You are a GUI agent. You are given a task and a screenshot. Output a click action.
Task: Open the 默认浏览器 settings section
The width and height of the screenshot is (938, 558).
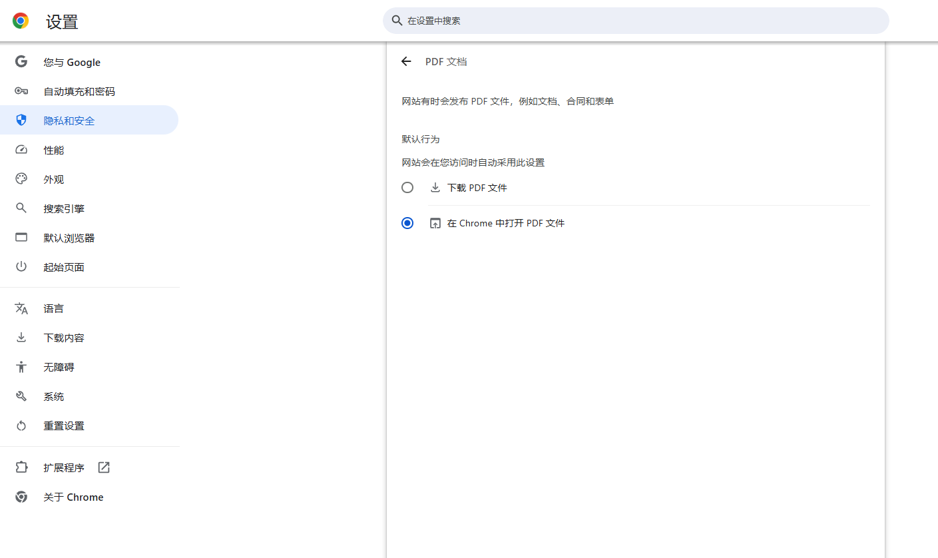(89, 238)
